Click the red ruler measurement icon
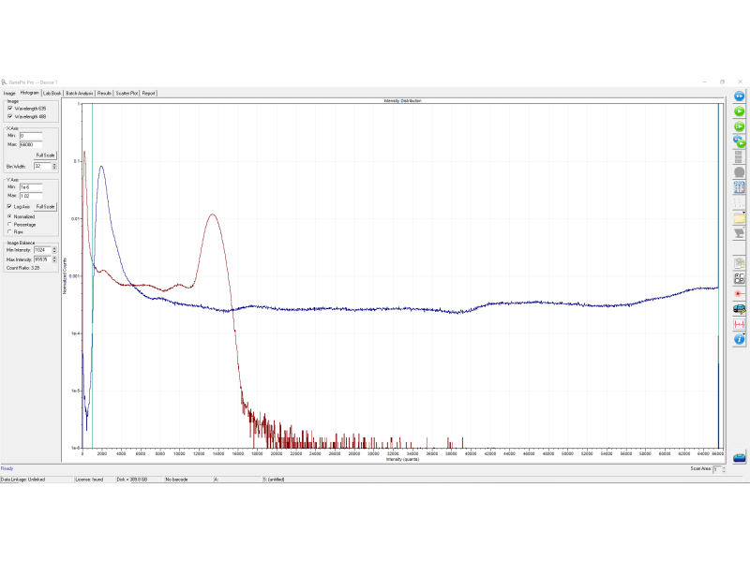This screenshot has height=562, width=750. point(739,323)
